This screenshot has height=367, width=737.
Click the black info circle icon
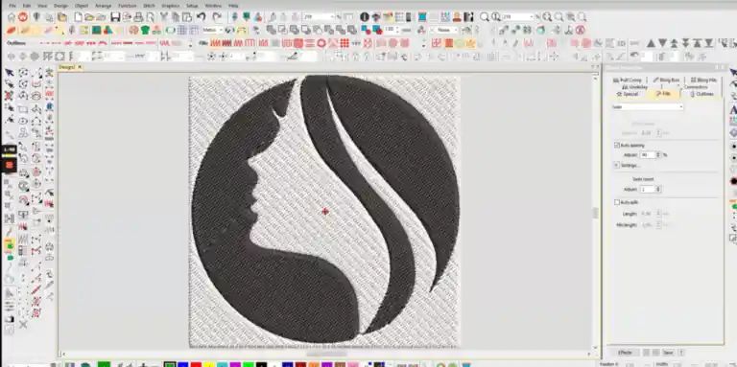[365, 17]
